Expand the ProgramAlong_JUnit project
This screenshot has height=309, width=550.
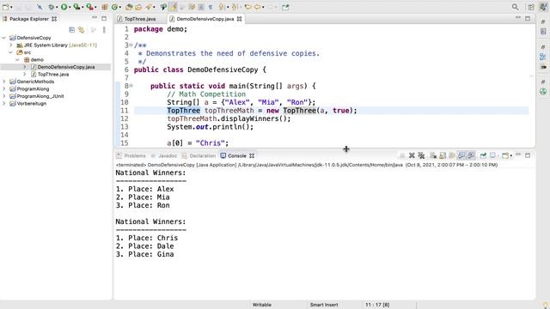[x=3, y=96]
